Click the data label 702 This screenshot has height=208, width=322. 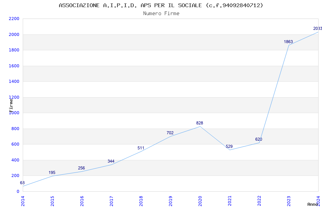point(170,133)
